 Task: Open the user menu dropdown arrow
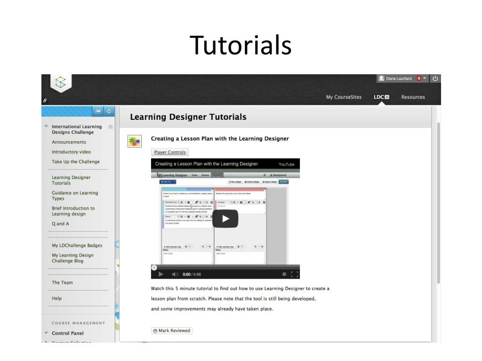[x=425, y=78]
